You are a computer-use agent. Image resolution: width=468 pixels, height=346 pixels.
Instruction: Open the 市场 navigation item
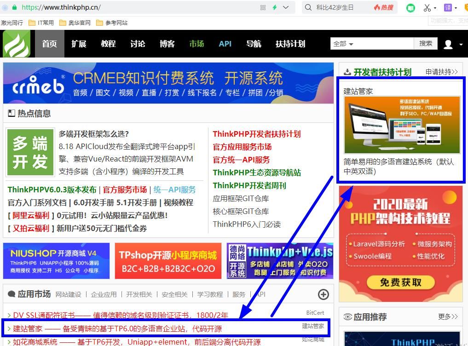[196, 44]
